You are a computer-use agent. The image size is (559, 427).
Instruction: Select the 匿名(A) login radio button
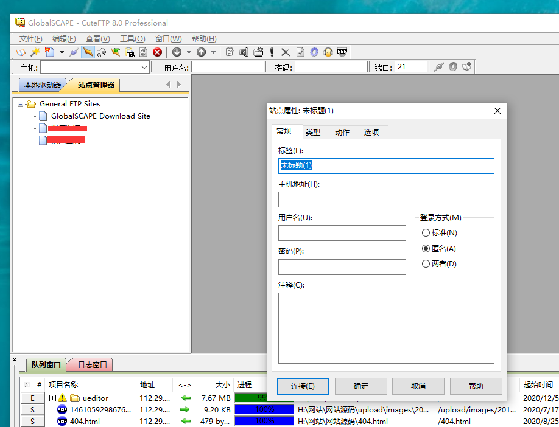[x=426, y=249]
